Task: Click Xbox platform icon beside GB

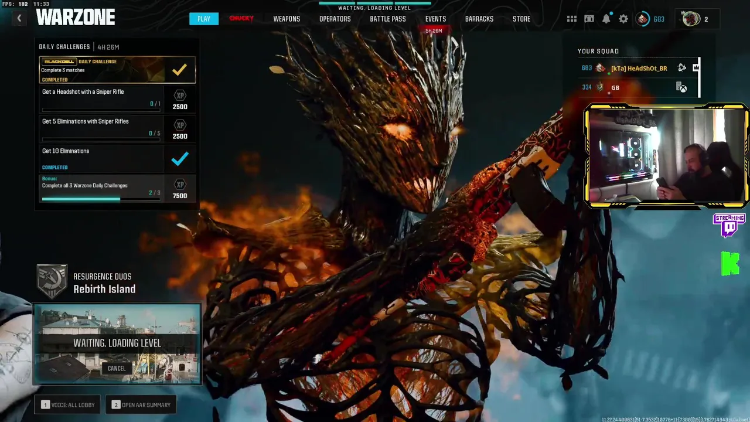Action: click(682, 87)
